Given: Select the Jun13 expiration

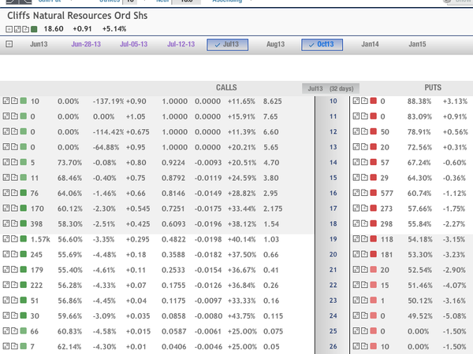Looking at the screenshot, I should click(x=39, y=44).
